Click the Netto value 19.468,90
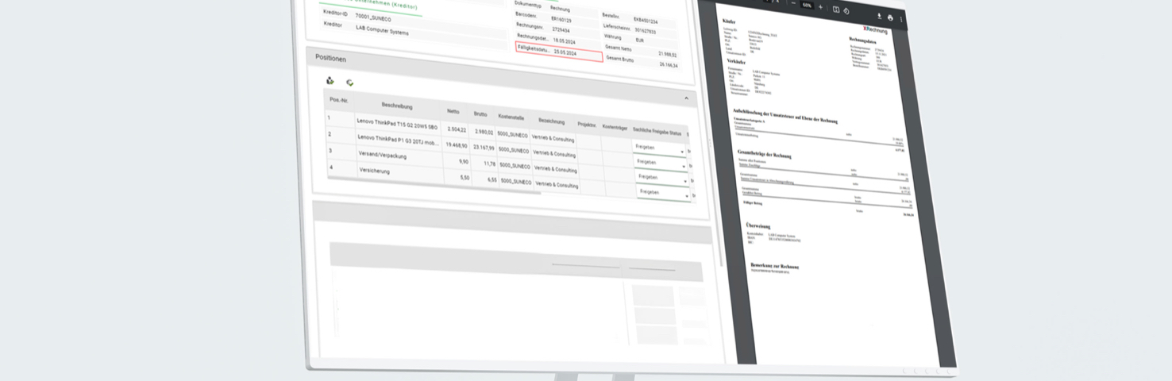 pyautogui.click(x=457, y=146)
